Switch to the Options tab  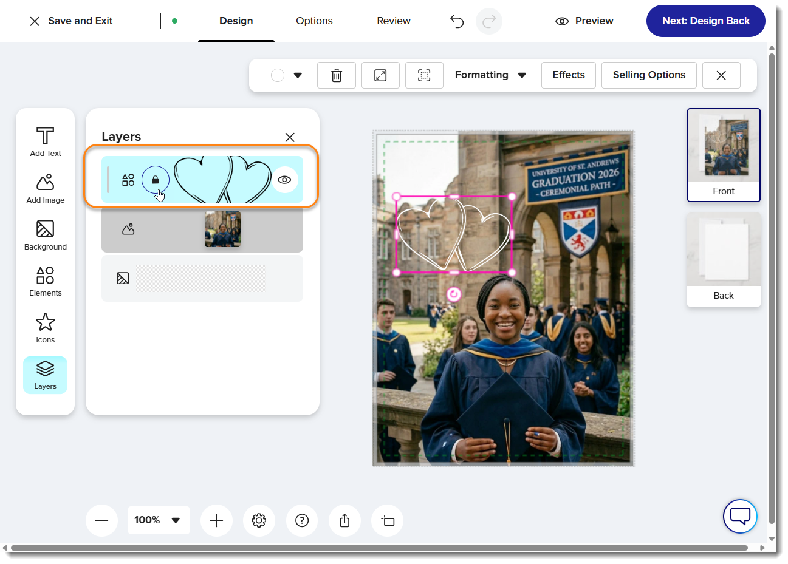point(314,21)
